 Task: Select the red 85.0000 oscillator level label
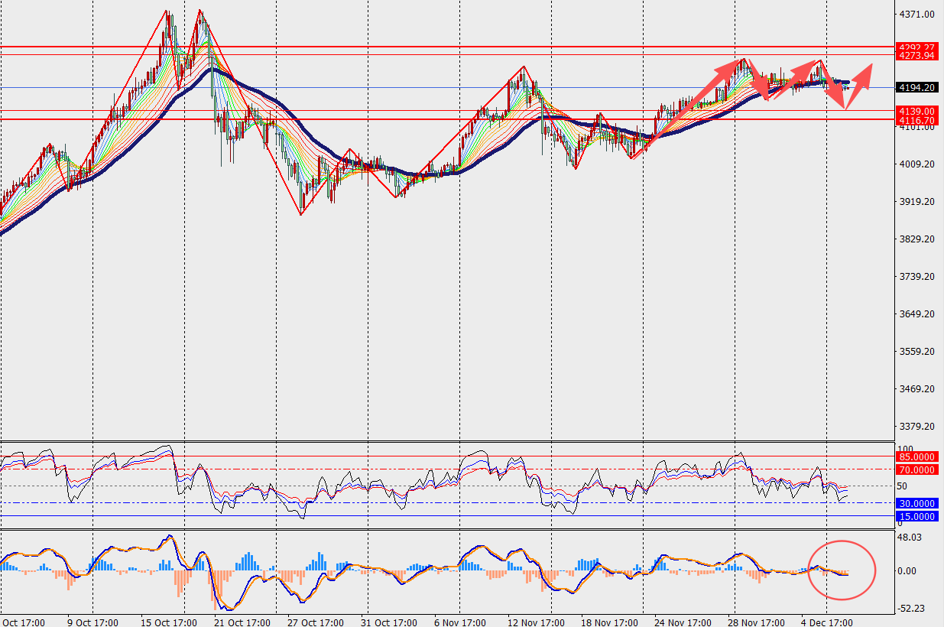pyautogui.click(x=917, y=456)
